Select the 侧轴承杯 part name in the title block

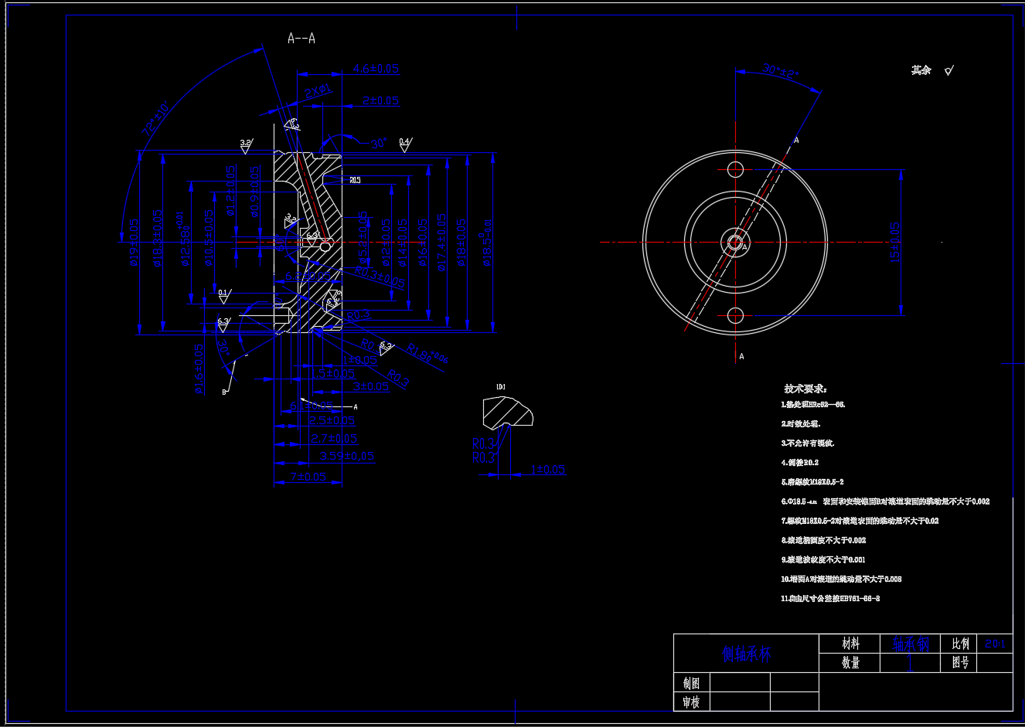tap(746, 654)
